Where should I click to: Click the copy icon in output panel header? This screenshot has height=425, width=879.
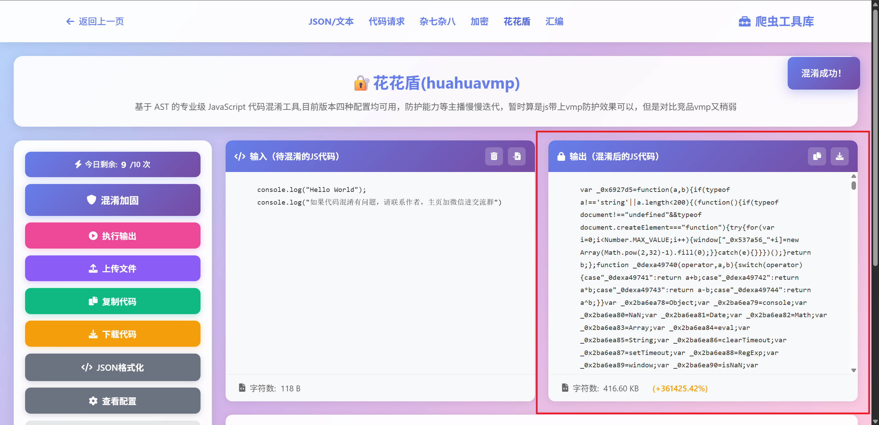(817, 157)
